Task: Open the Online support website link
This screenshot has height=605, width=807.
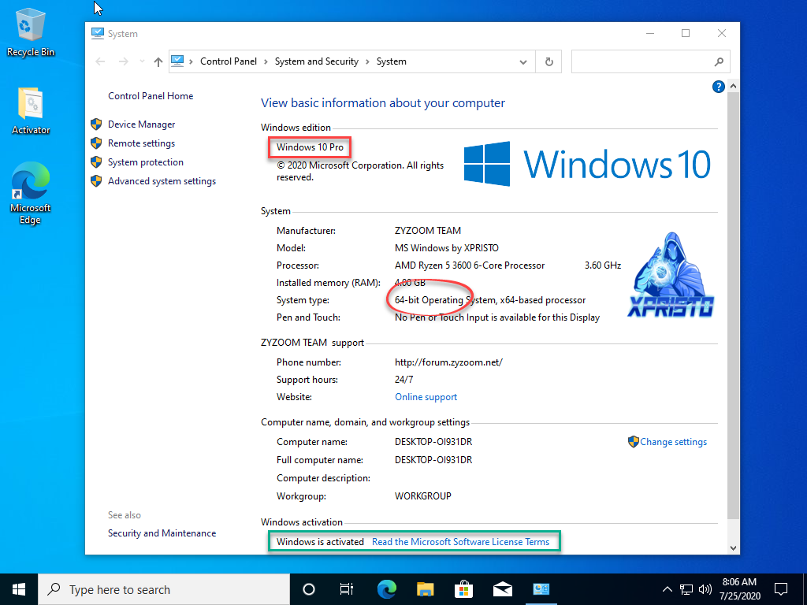Action: (x=426, y=397)
